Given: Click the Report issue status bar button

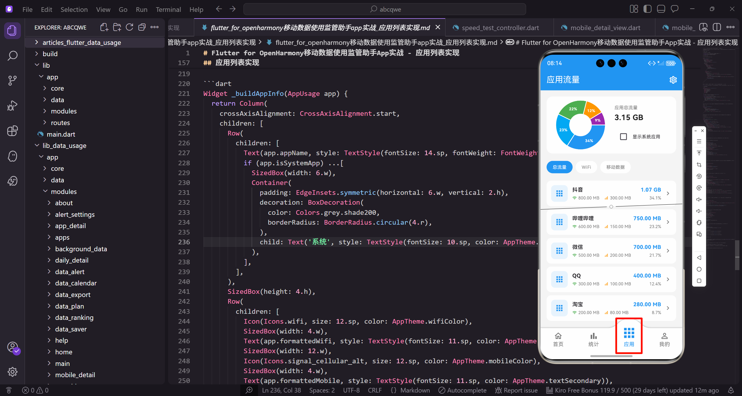Looking at the screenshot, I should 517,390.
